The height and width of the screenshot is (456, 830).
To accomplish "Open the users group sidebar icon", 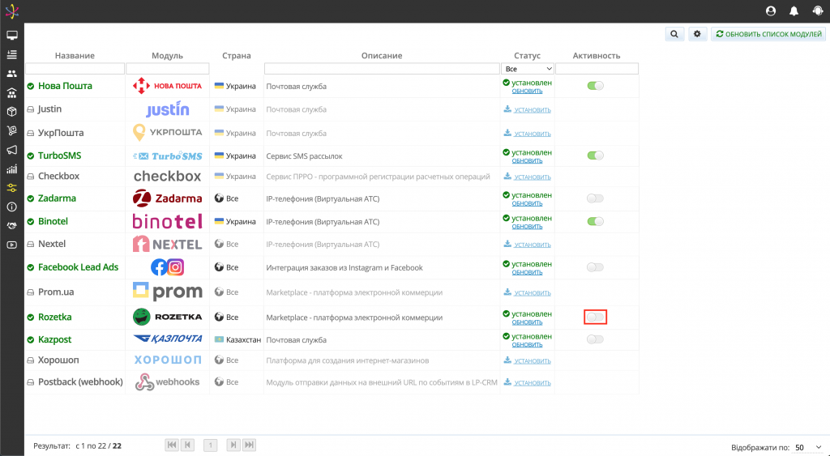I will click(x=11, y=74).
